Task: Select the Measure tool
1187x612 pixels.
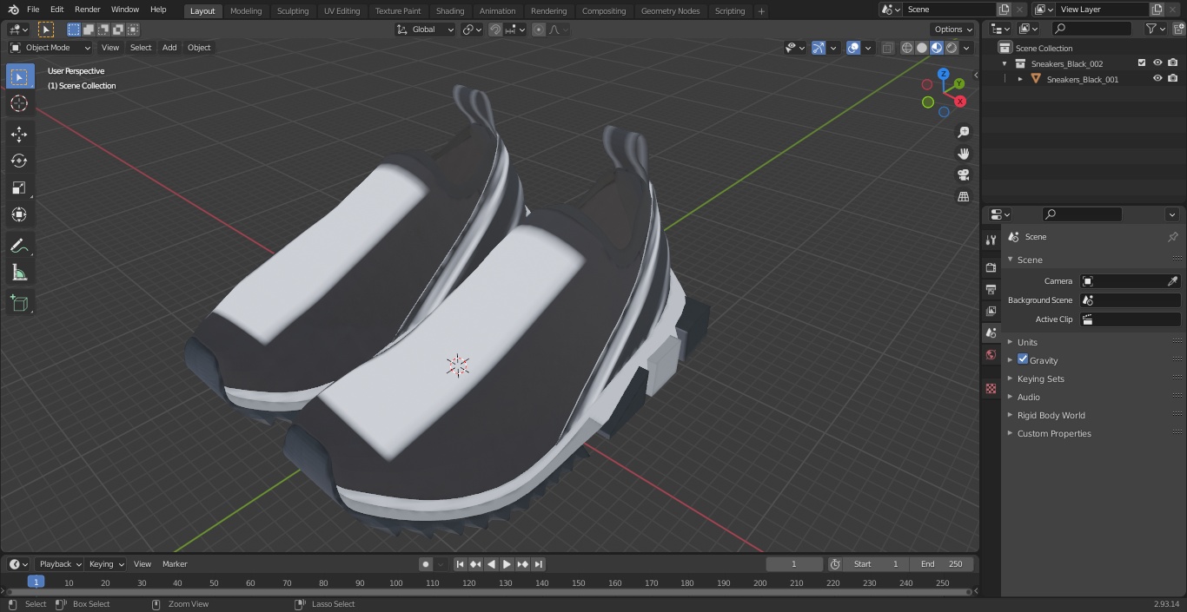Action: pos(19,273)
